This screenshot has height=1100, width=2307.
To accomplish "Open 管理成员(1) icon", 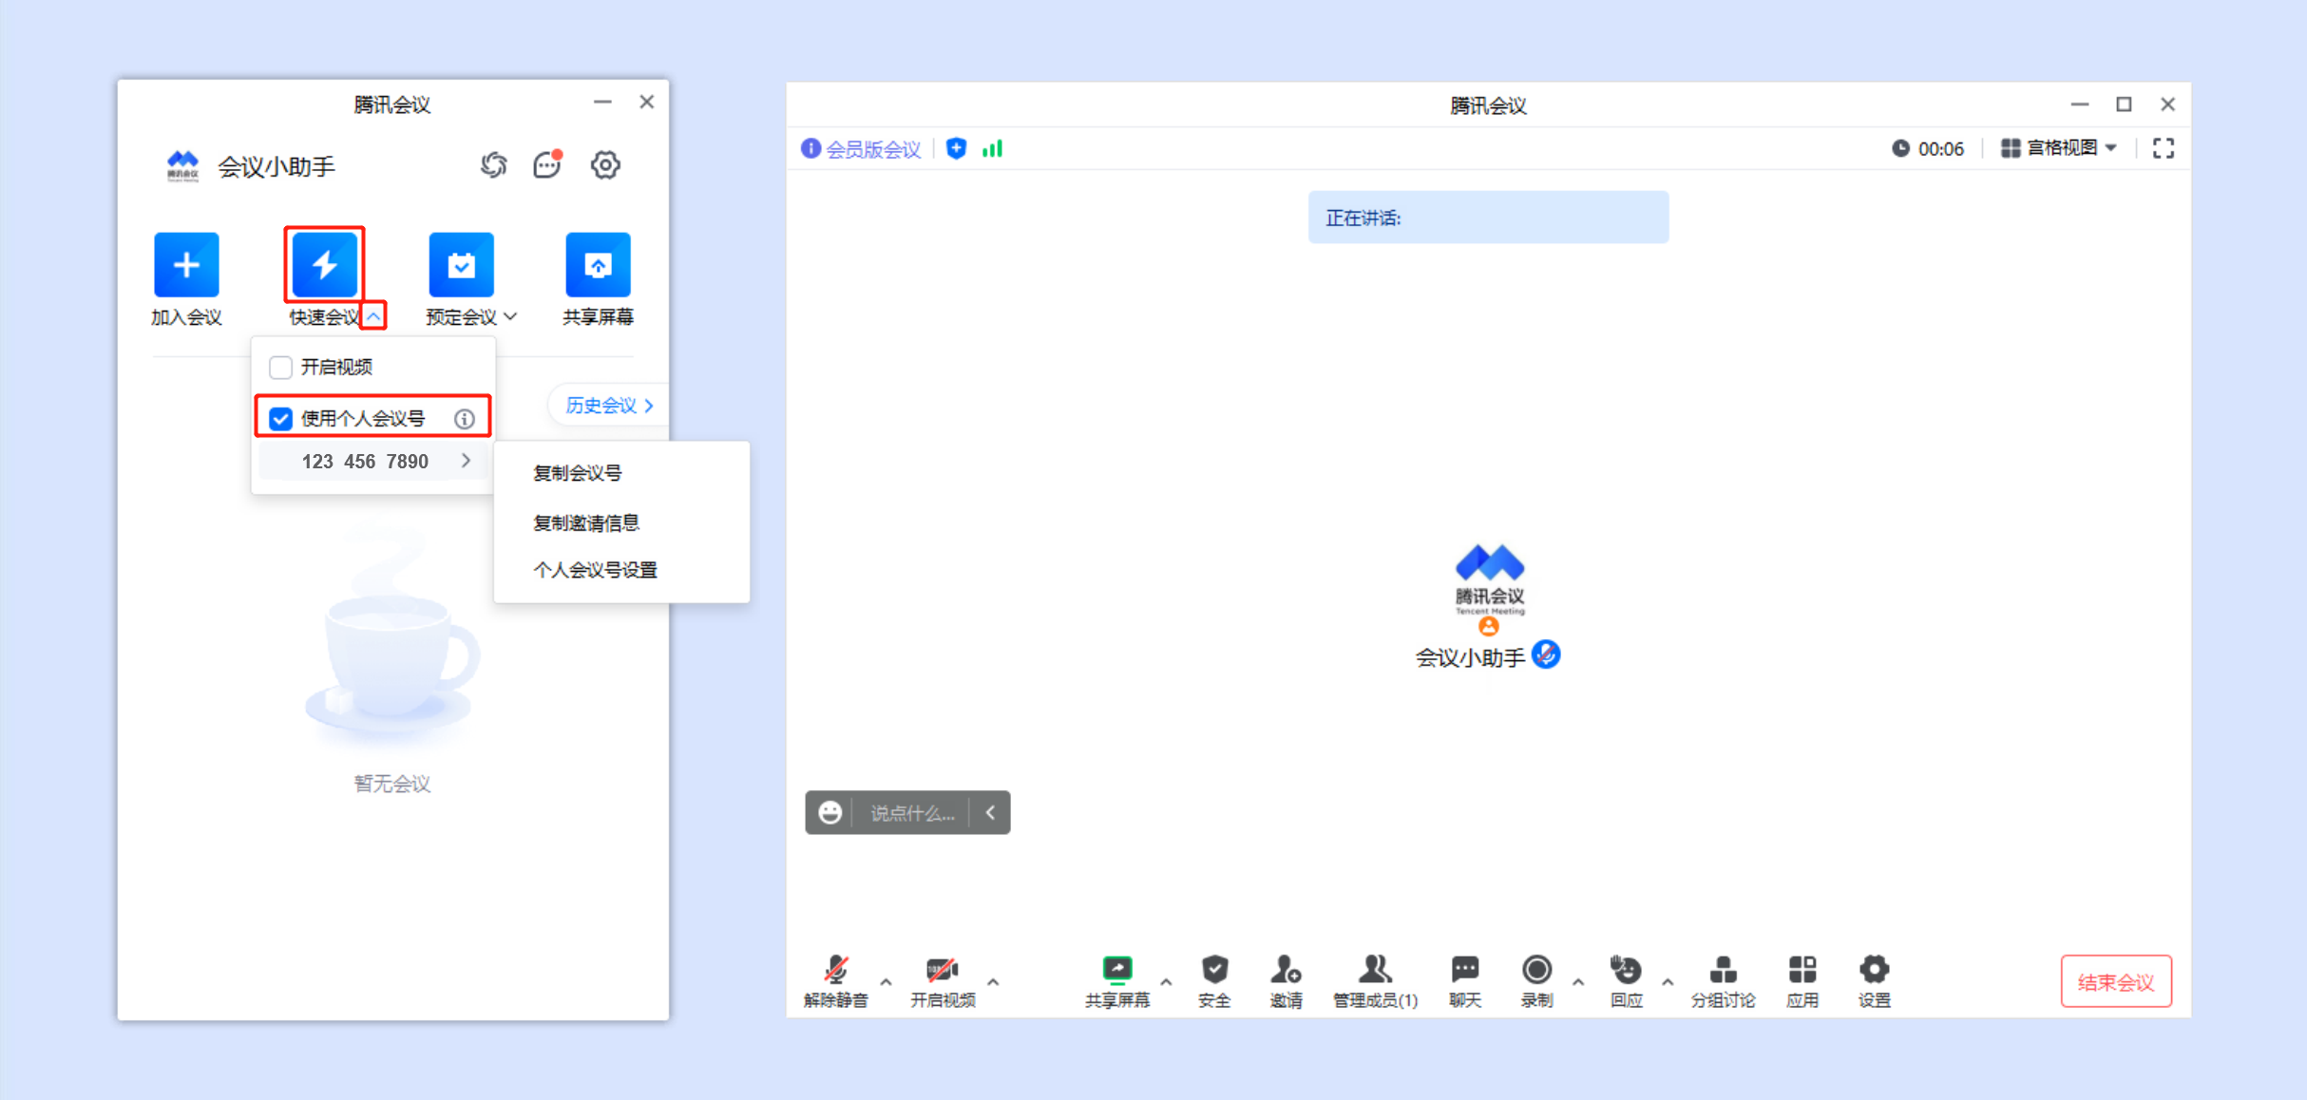I will coord(1375,969).
